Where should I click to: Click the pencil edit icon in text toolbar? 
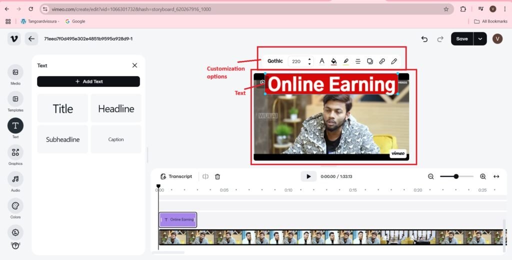pyautogui.click(x=394, y=61)
